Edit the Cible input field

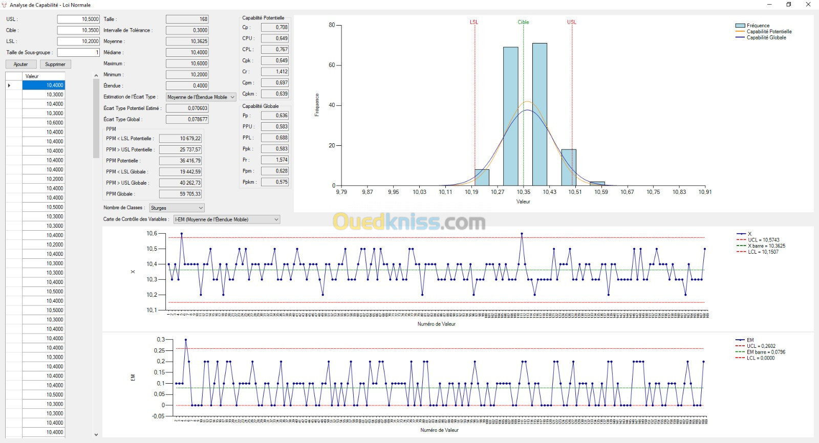(x=78, y=30)
